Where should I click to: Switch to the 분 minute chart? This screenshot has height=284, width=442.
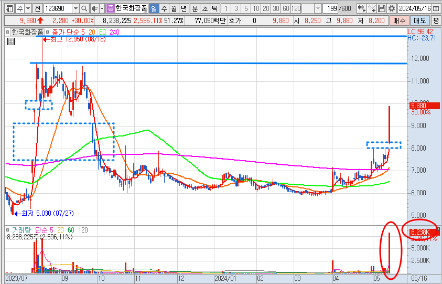(x=195, y=8)
